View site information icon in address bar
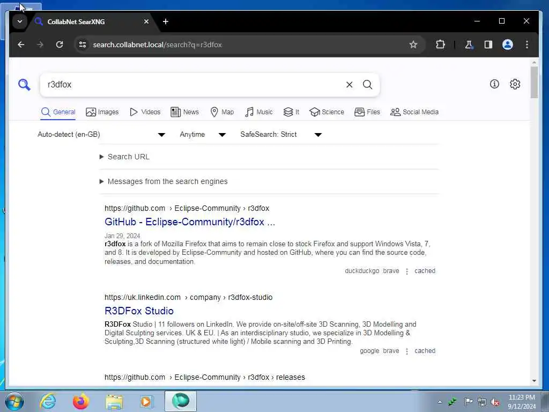This screenshot has height=412, width=549. point(83,45)
